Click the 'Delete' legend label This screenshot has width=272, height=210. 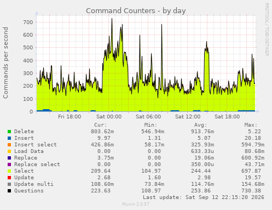pyautogui.click(x=24, y=132)
